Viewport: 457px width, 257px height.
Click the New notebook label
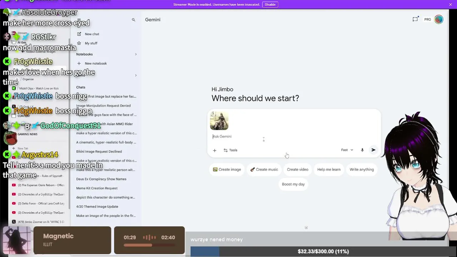pyautogui.click(x=96, y=64)
